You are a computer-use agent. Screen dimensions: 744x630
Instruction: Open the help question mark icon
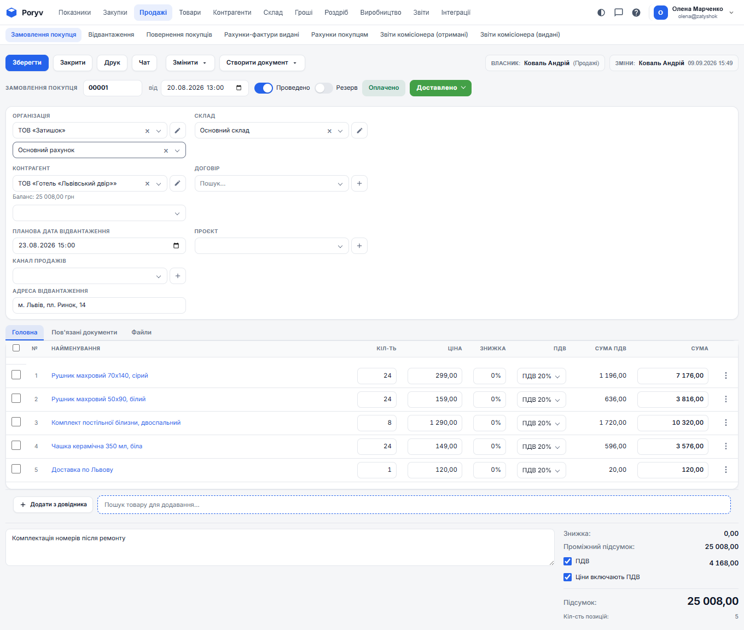point(636,13)
